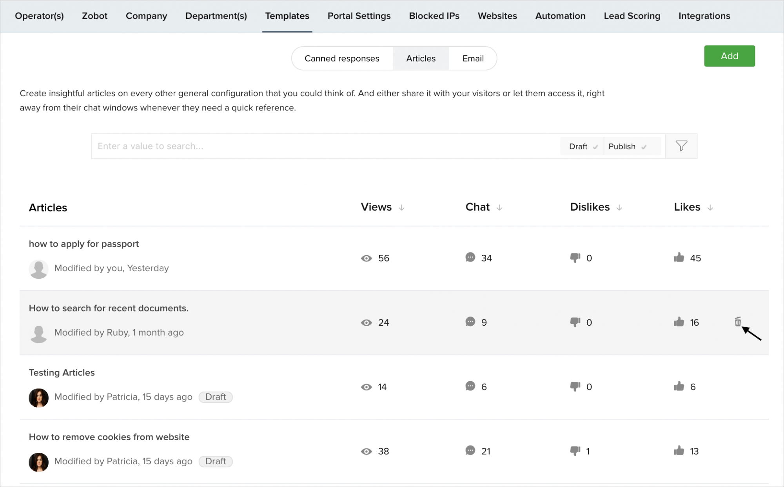This screenshot has height=487, width=784.
Task: Sort articles by Views arrow
Action: pyautogui.click(x=401, y=207)
